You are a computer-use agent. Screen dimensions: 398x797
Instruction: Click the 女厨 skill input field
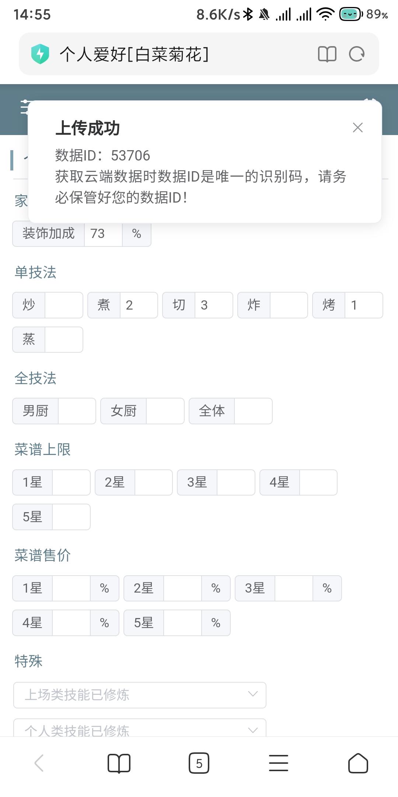(x=165, y=411)
